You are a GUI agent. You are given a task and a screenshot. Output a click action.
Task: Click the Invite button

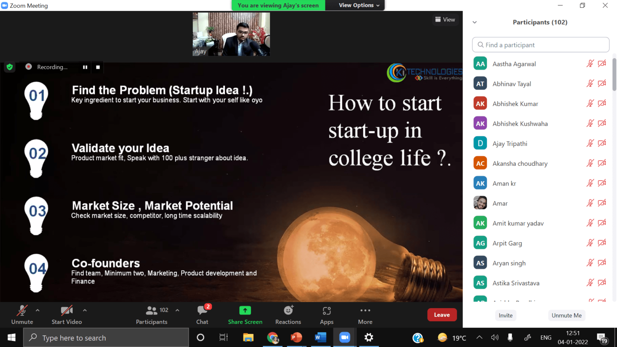(505, 315)
